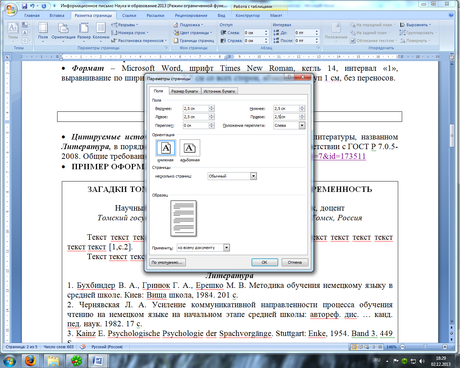
Task: Open the multiple pages dropdown (Обычный)
Action: [x=254, y=176]
